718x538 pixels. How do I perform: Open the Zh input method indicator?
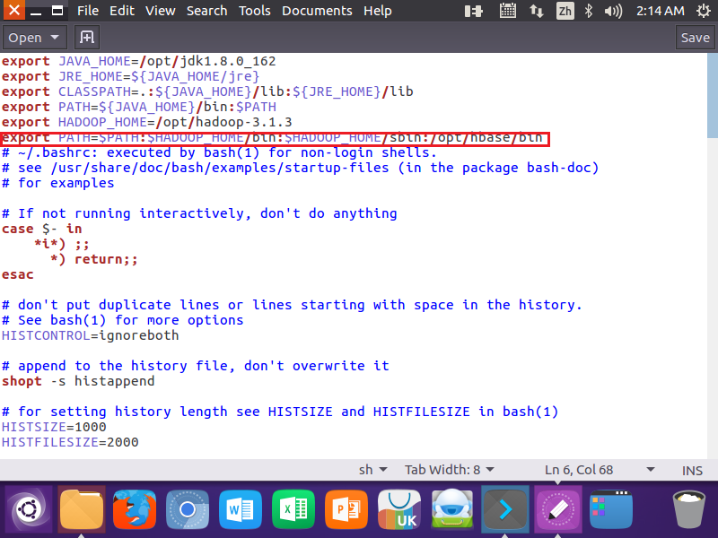click(565, 11)
